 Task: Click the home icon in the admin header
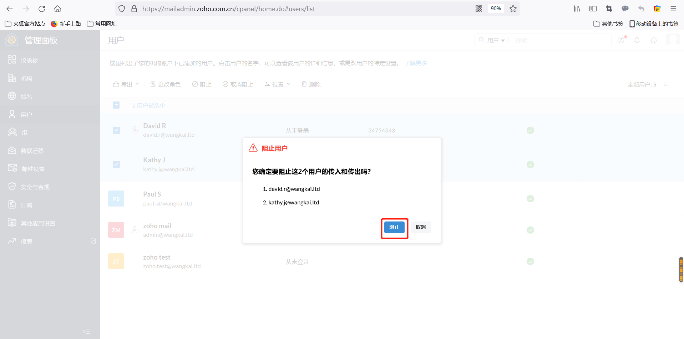653,40
